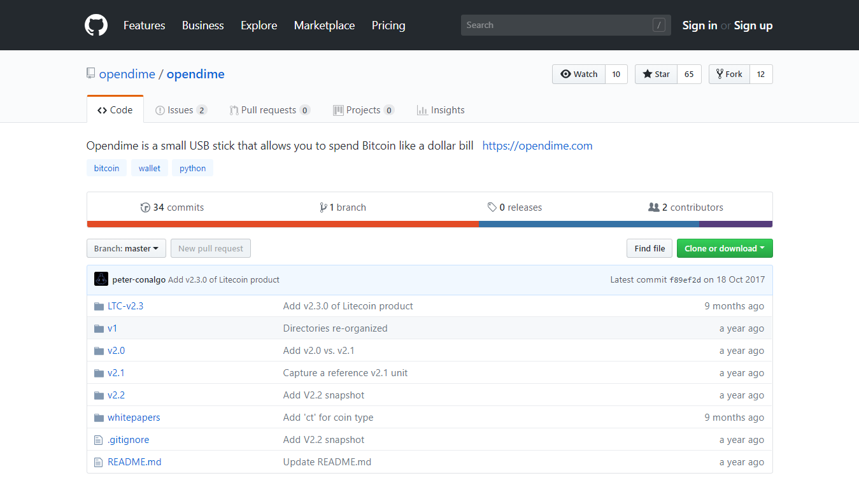Click Sign up link
Screen dimensions: 859x478
coord(753,25)
